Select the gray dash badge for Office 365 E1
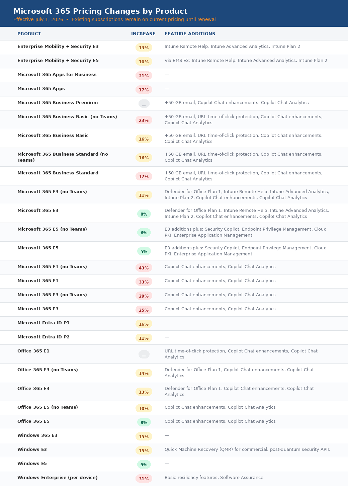The width and height of the screenshot is (348, 486). (144, 354)
